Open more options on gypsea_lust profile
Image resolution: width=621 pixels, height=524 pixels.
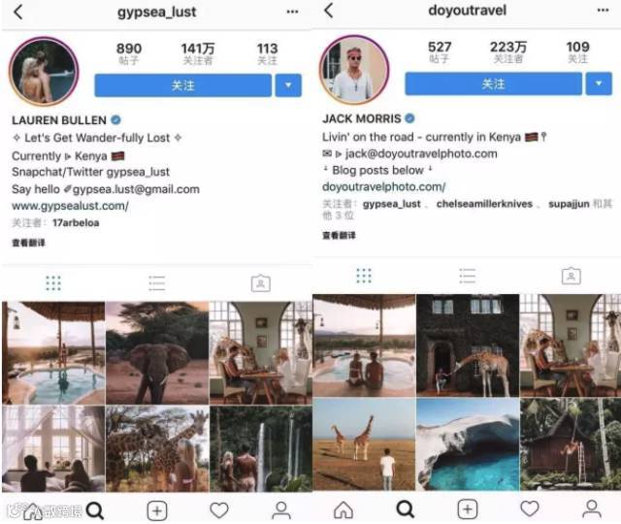click(x=292, y=12)
